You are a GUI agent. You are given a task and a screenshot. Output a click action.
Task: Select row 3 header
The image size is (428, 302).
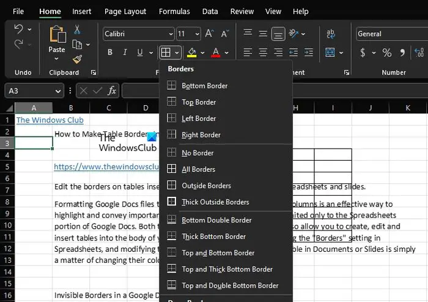tap(7, 143)
